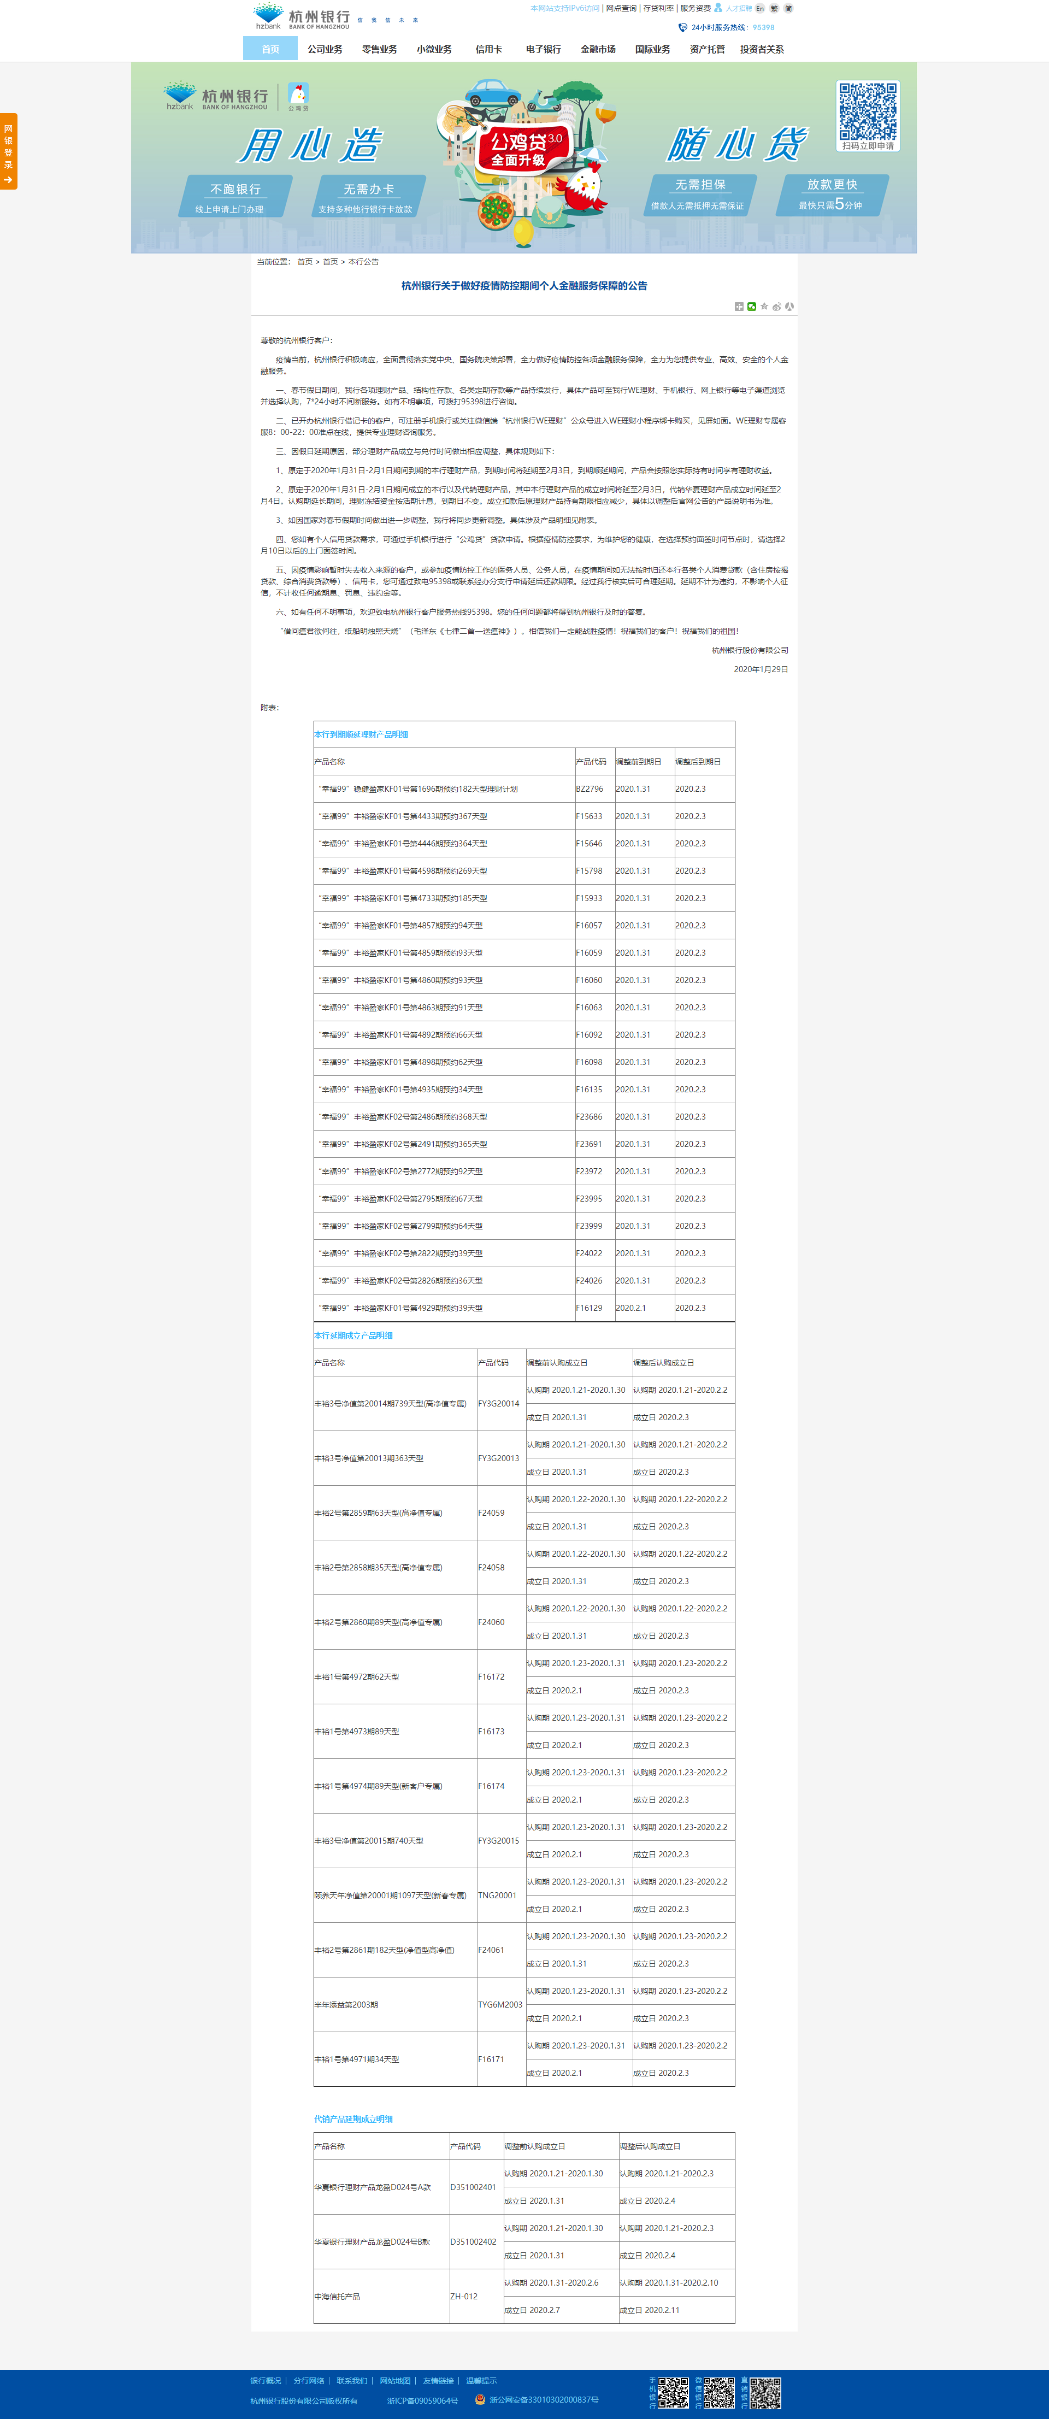Open the 网点查询 link
Screen dimensions: 1049x2419
621,8
